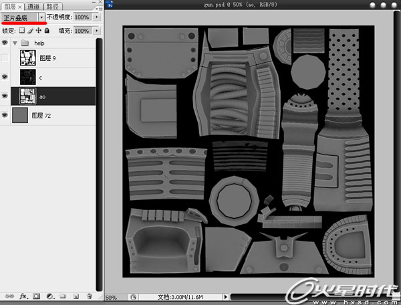Create a new layer group
Image resolution: width=401 pixels, height=305 pixels.
pyautogui.click(x=61, y=295)
